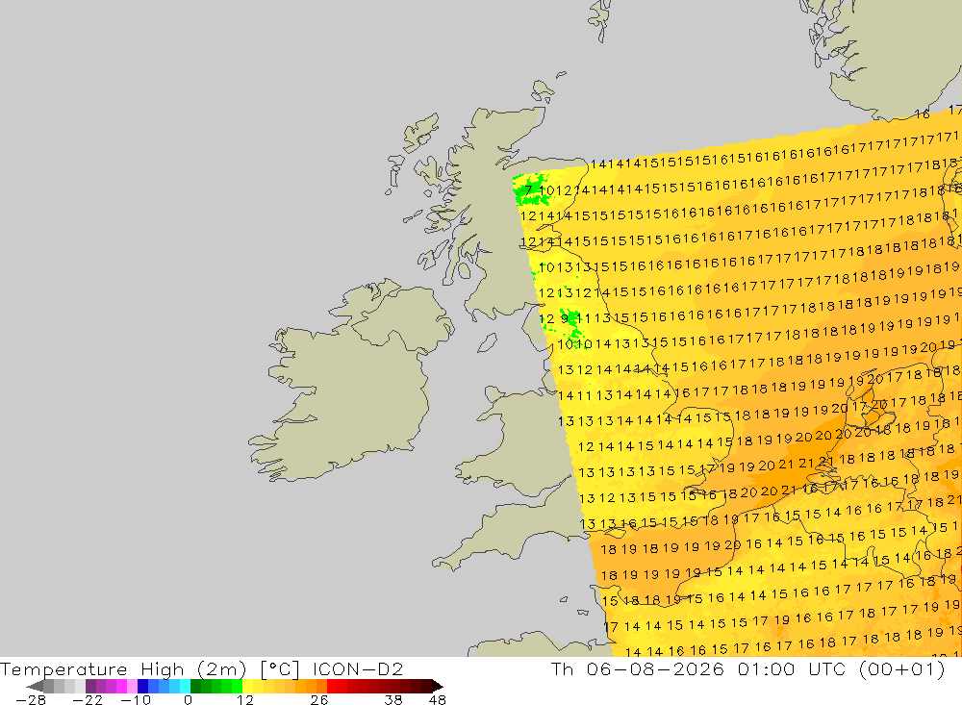
Task: Pick the dark blue swatch in the legend
Action: tap(142, 687)
